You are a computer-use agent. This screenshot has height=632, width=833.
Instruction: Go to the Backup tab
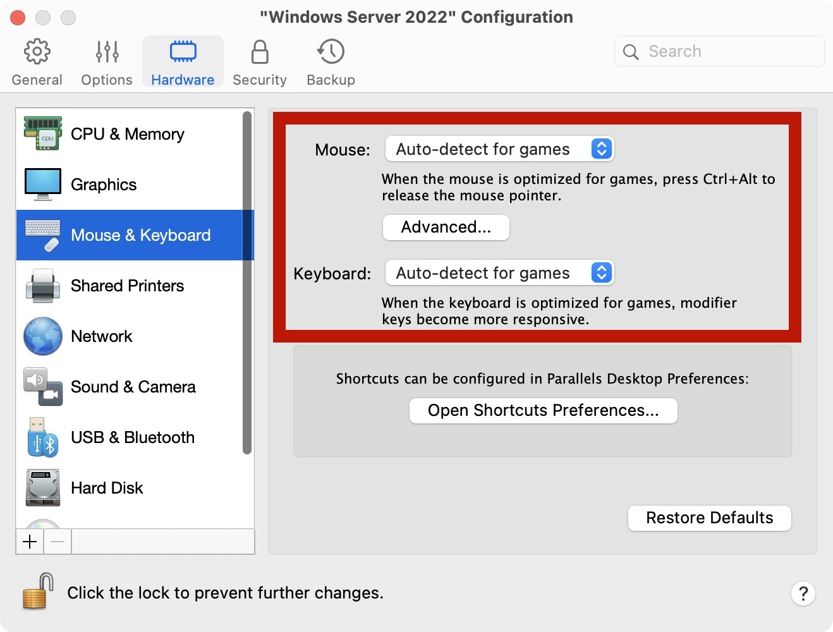coord(331,62)
